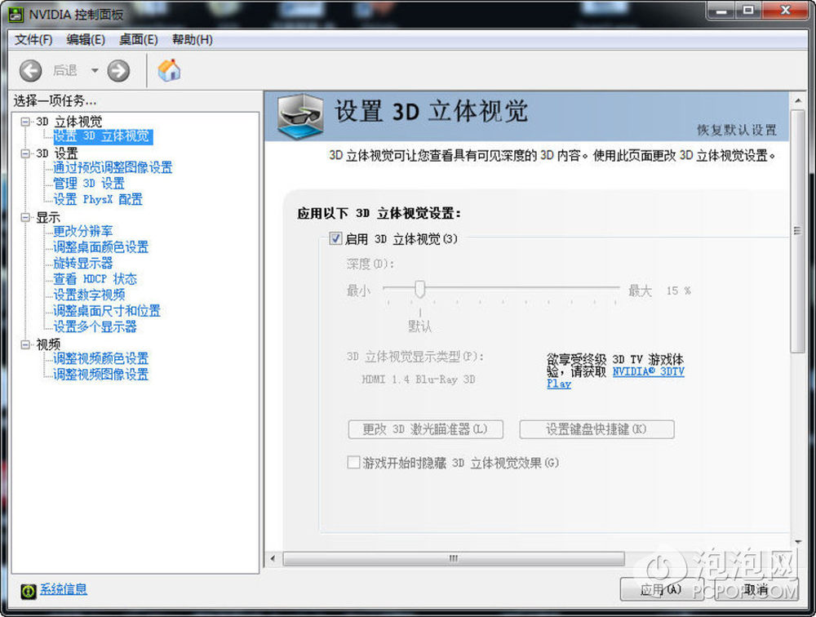Maximize the NVIDIA control panel window

[749, 11]
